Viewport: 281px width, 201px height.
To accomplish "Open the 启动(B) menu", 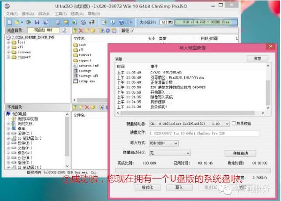I will (x=44, y=14).
